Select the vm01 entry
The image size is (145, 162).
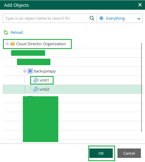point(44,80)
